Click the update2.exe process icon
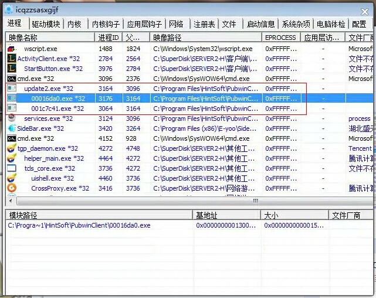376x298 pixels. point(12,89)
